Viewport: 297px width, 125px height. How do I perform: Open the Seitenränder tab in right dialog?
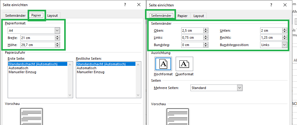tap(161, 16)
